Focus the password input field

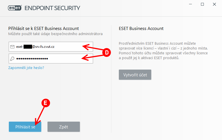[51, 59]
